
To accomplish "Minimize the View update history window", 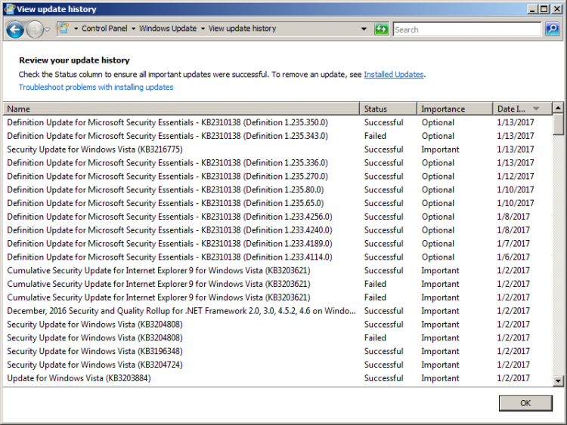I will click(x=531, y=9).
